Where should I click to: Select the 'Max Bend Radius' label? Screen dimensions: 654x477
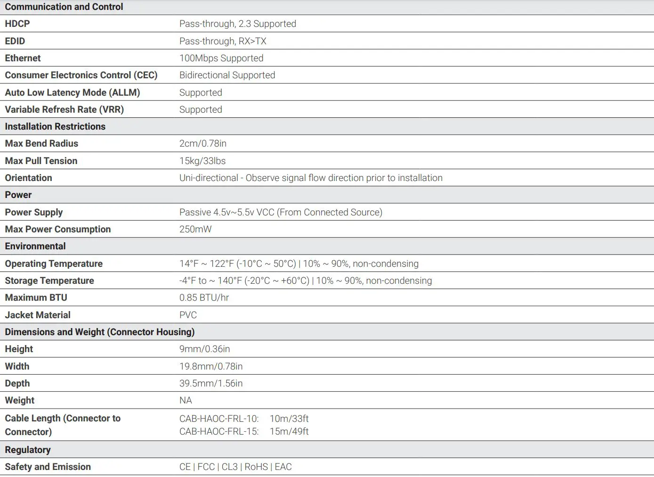coord(41,143)
